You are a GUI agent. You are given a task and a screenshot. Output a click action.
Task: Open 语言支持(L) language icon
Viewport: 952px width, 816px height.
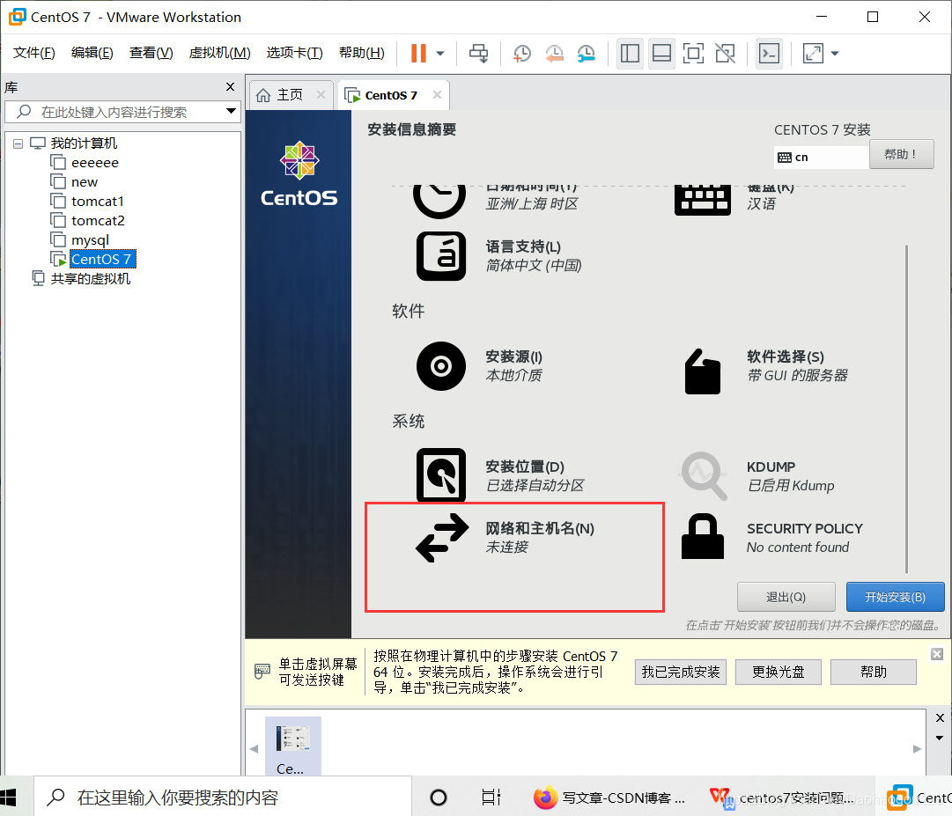tap(441, 256)
